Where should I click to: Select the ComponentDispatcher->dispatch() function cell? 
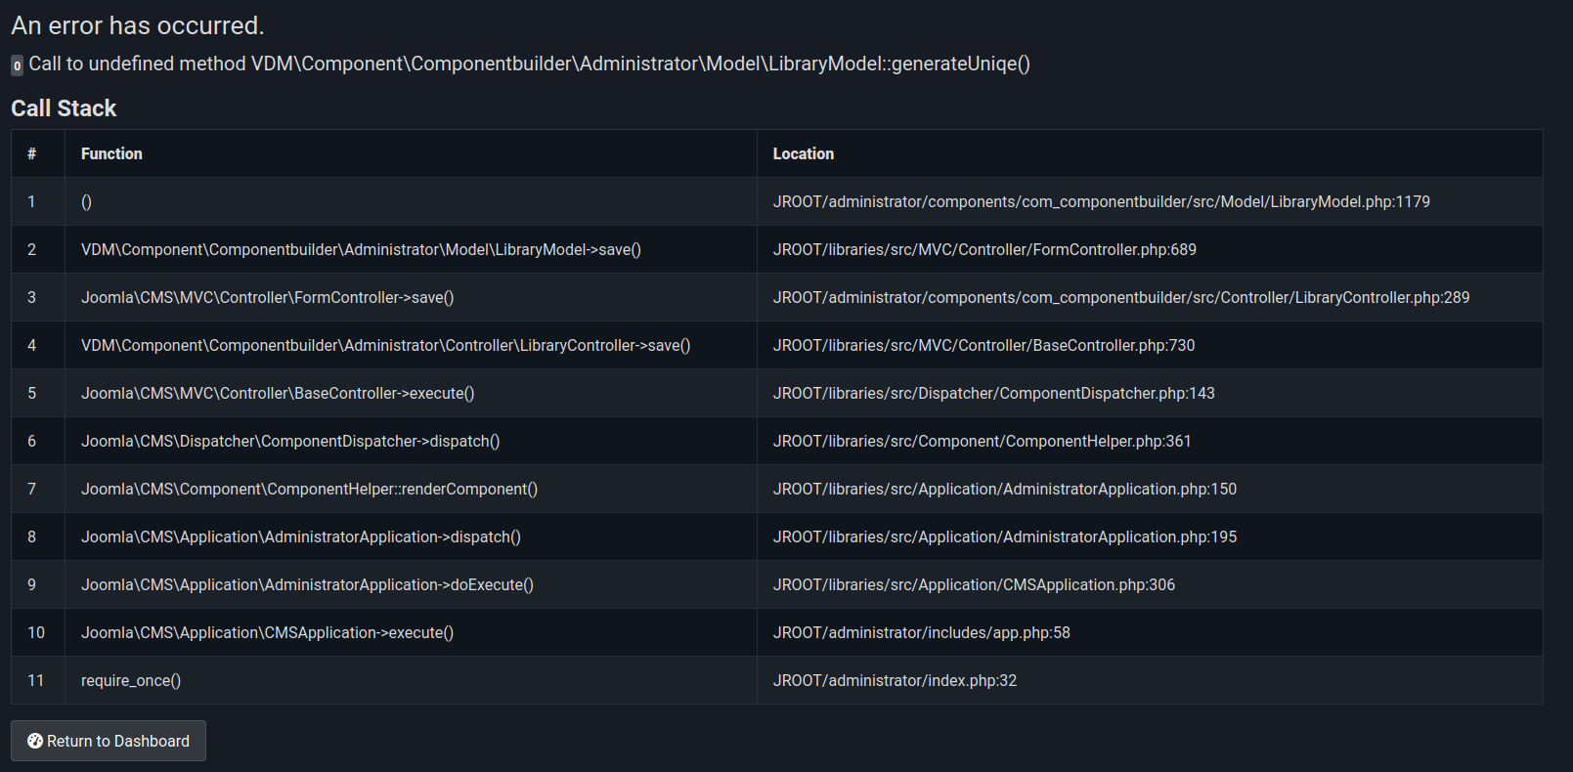pos(411,441)
